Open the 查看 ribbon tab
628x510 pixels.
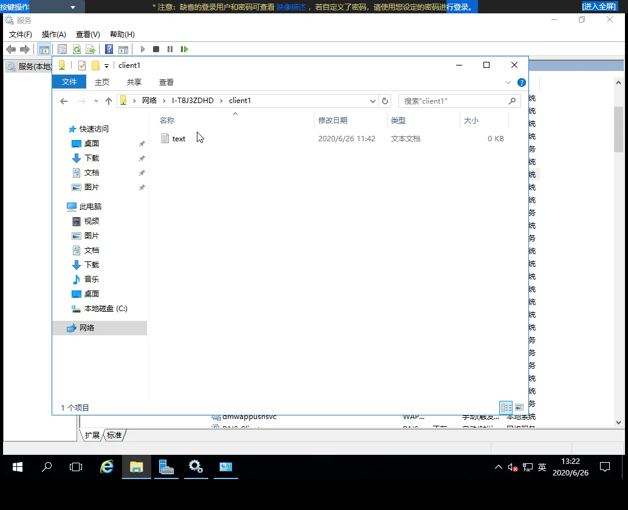tap(166, 82)
